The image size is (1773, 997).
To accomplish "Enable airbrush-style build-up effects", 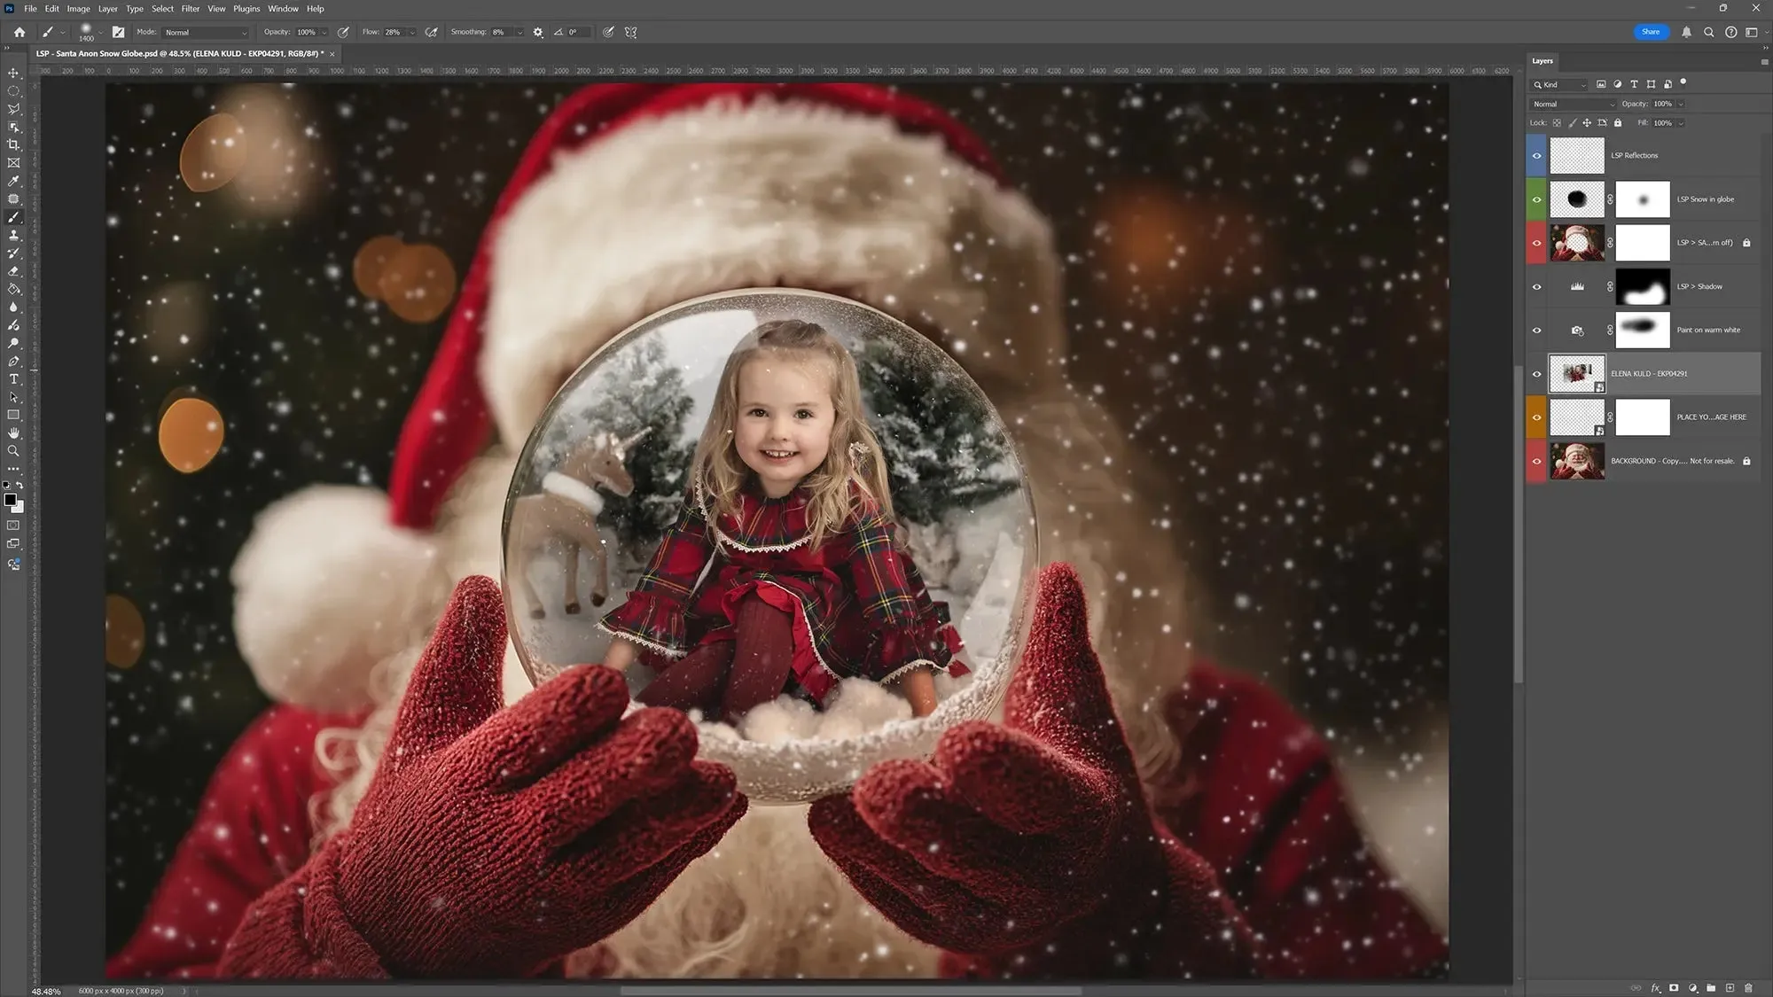I will coord(432,32).
